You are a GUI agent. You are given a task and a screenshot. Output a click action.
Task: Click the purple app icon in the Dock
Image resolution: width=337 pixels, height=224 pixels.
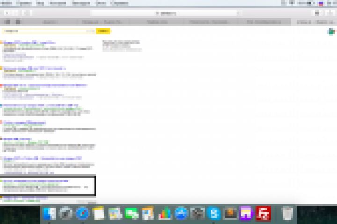[247, 213]
